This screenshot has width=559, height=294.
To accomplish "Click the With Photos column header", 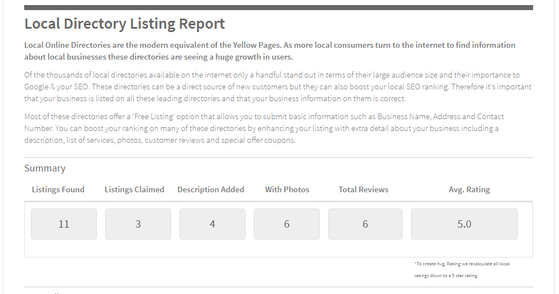I will [287, 189].
